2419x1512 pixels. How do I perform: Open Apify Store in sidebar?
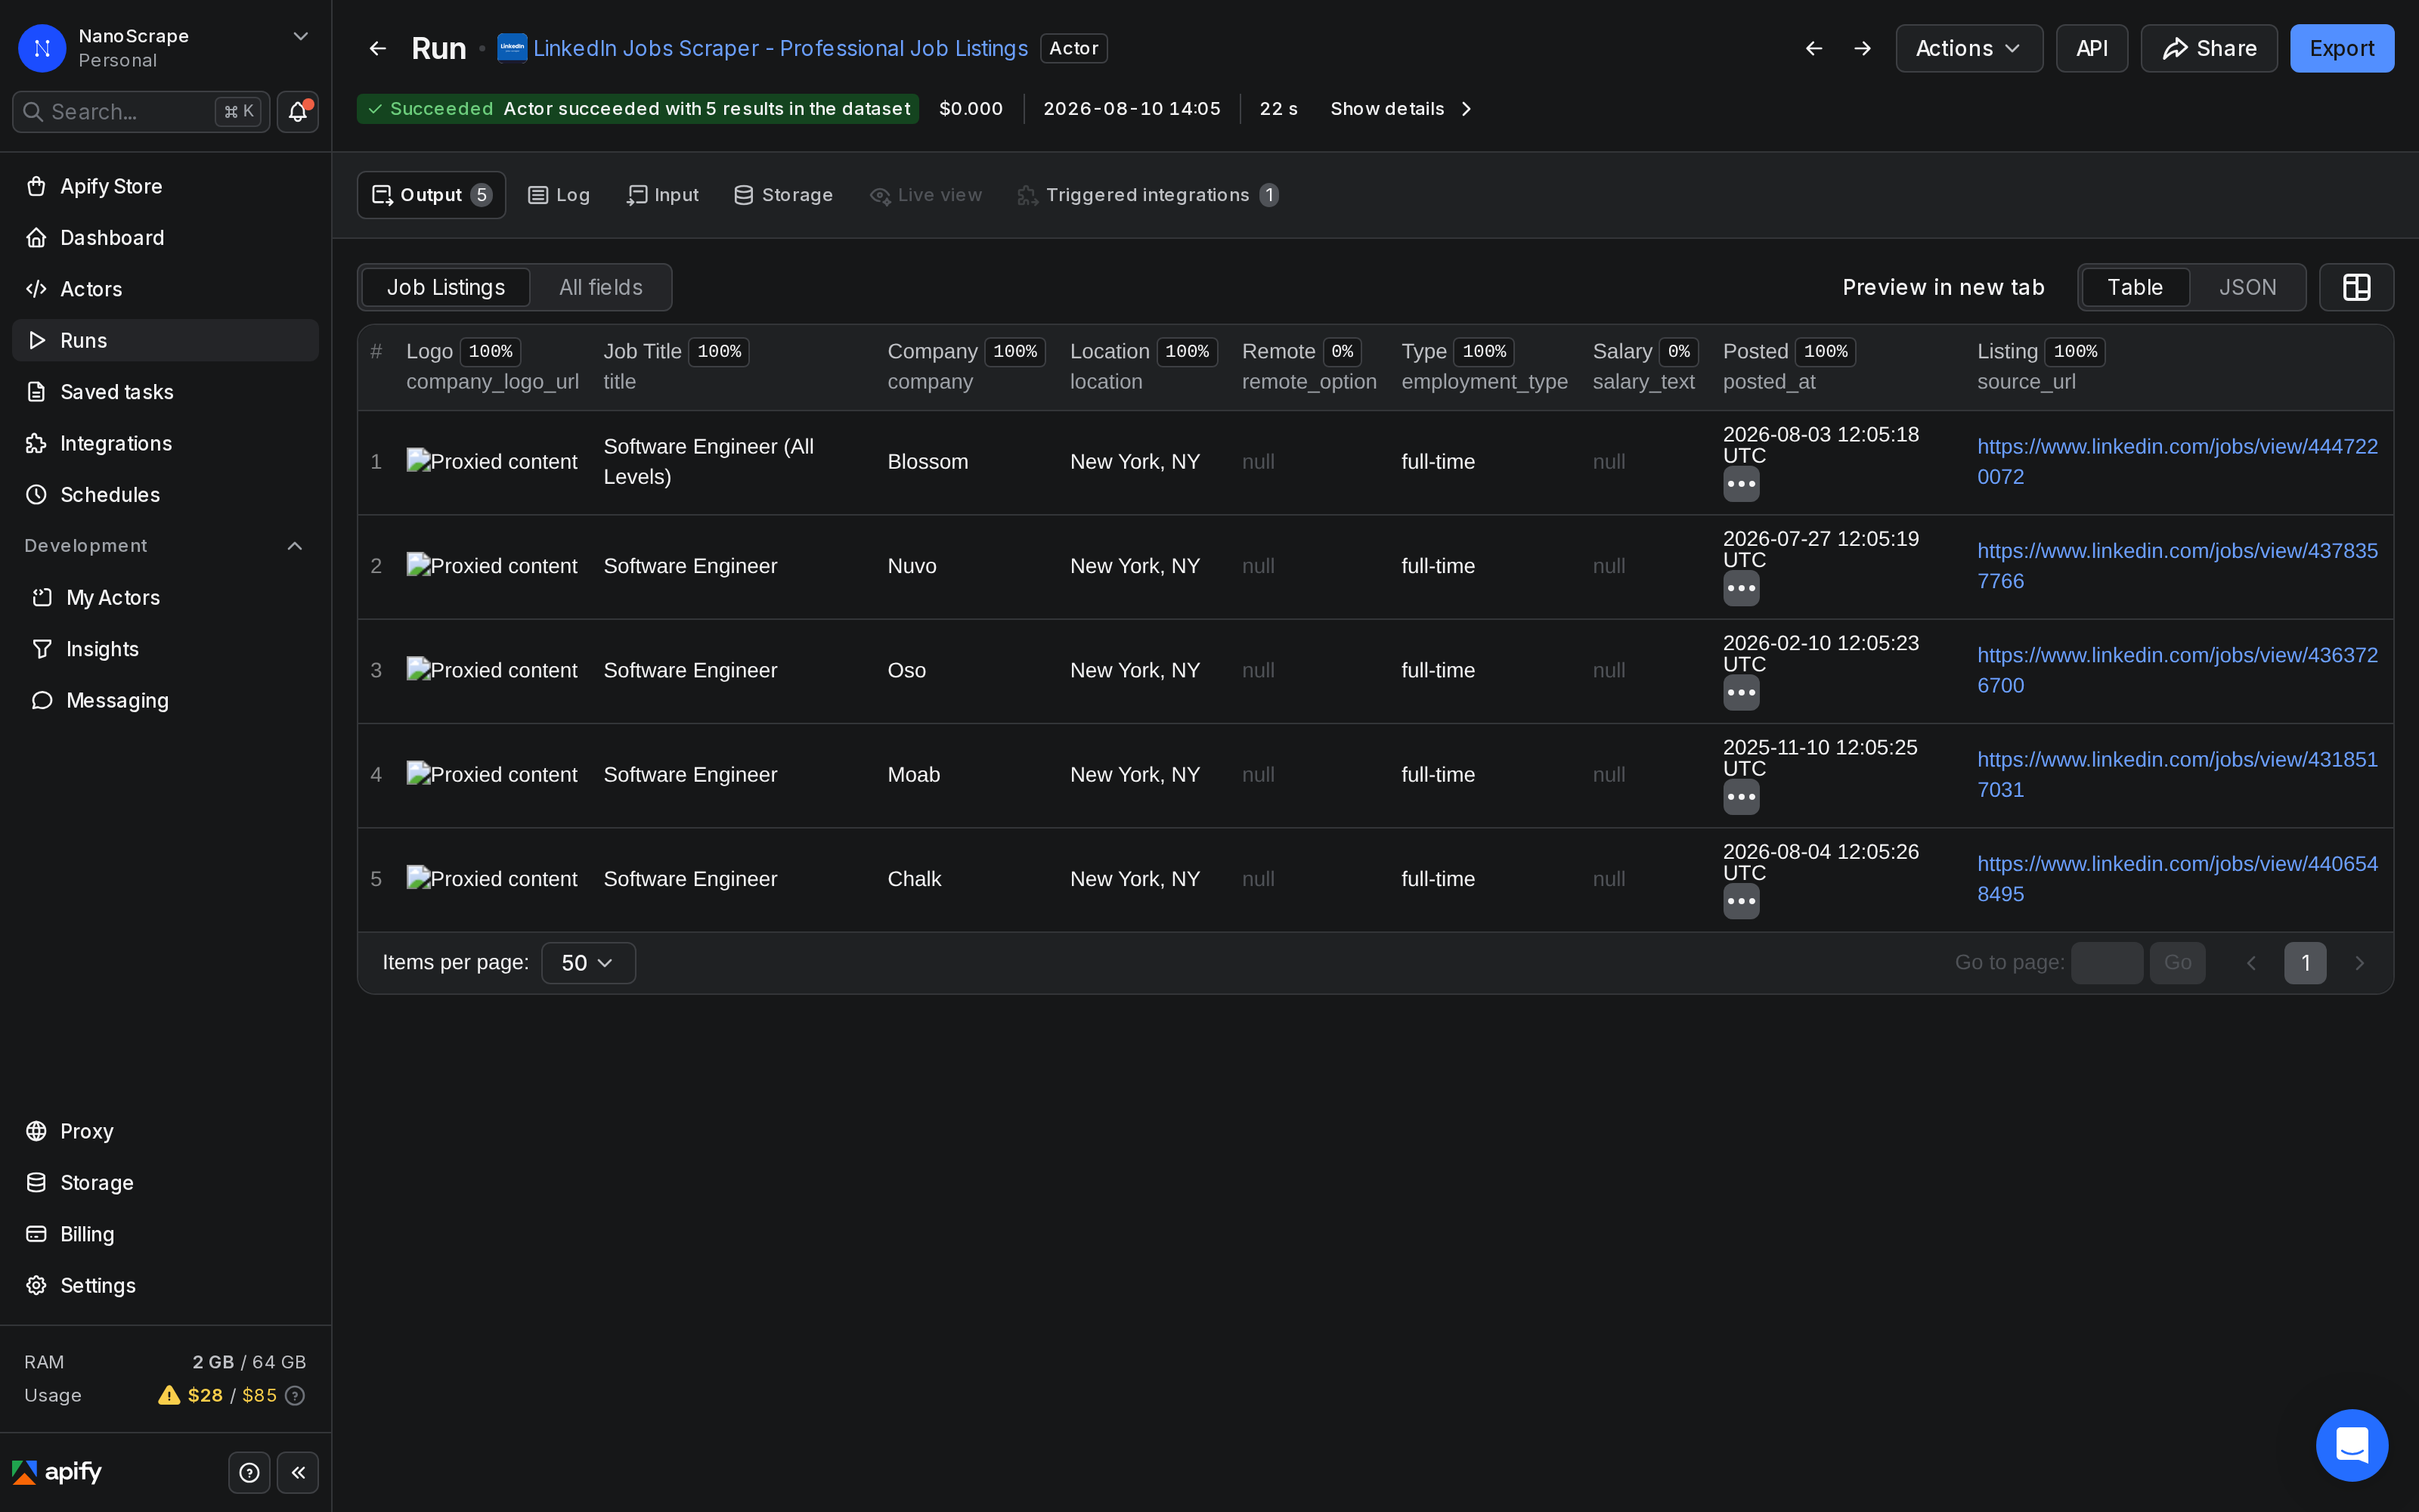pos(165,186)
